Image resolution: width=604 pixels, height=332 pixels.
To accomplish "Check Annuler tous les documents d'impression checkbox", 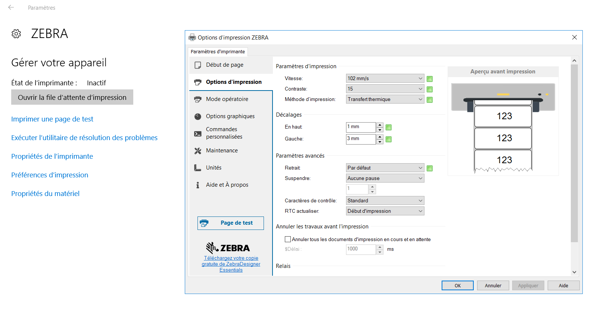I will (288, 239).
